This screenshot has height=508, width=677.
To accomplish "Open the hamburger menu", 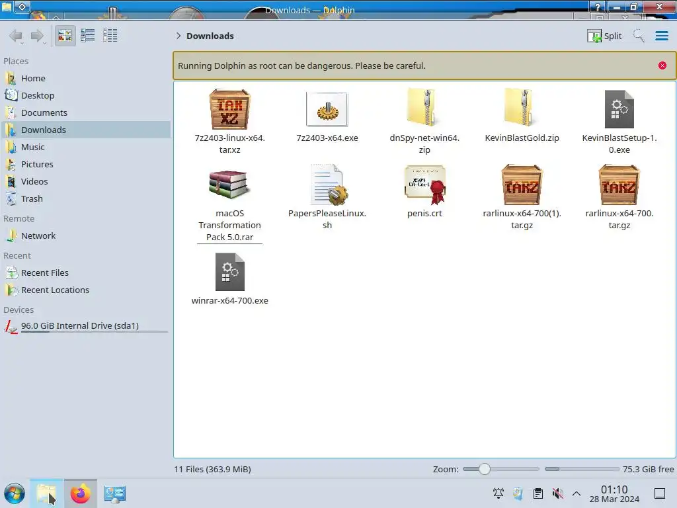I will [661, 36].
